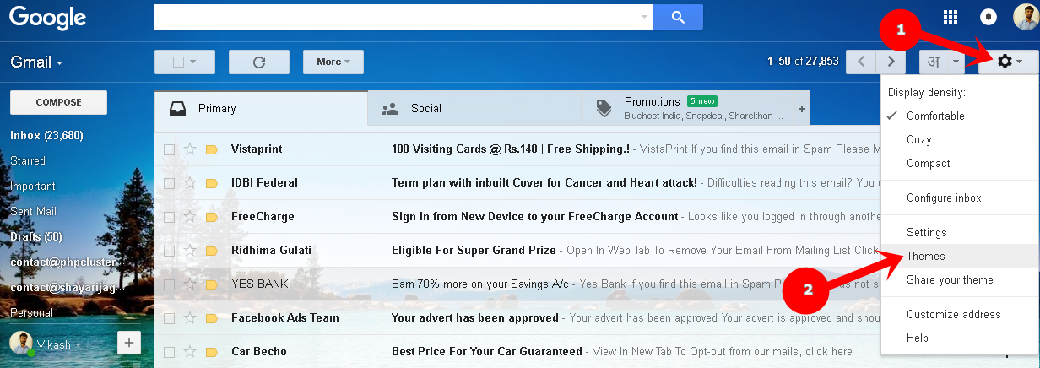Click the Refresh mail button
The image size is (1040, 368).
[259, 62]
